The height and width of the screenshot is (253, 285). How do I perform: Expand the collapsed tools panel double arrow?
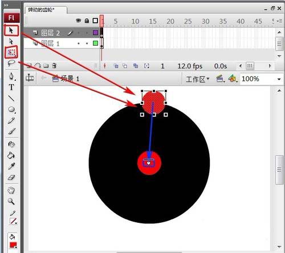point(6,5)
